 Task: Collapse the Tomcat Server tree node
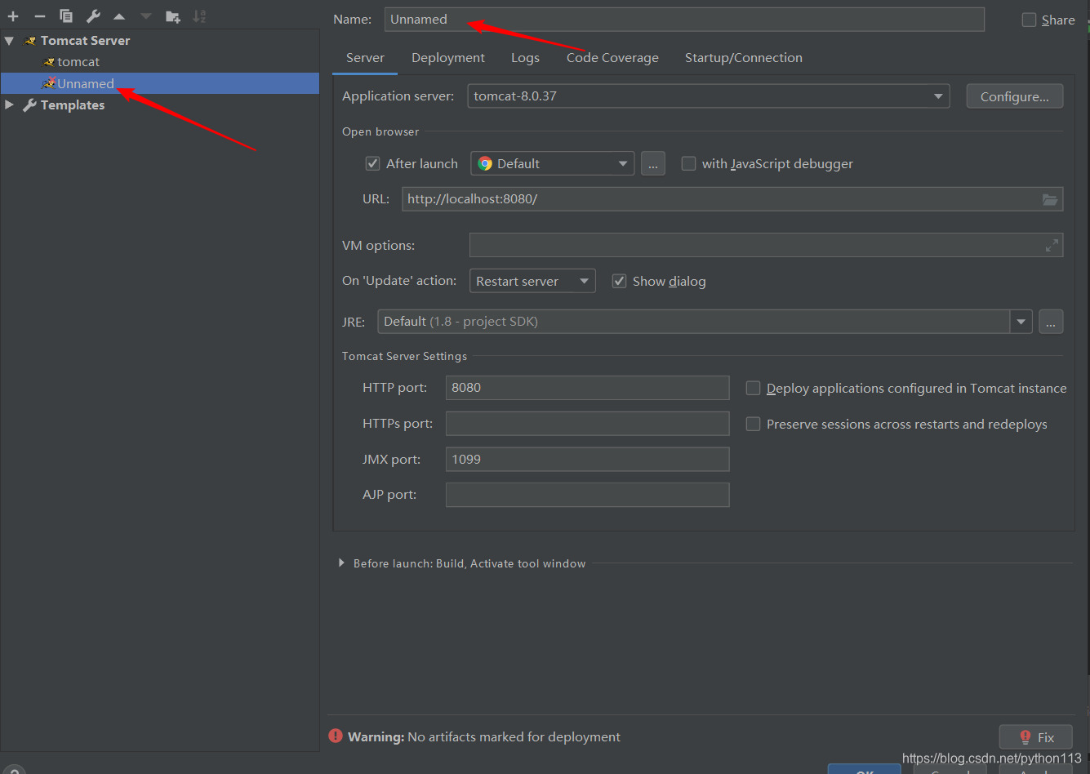coord(9,40)
